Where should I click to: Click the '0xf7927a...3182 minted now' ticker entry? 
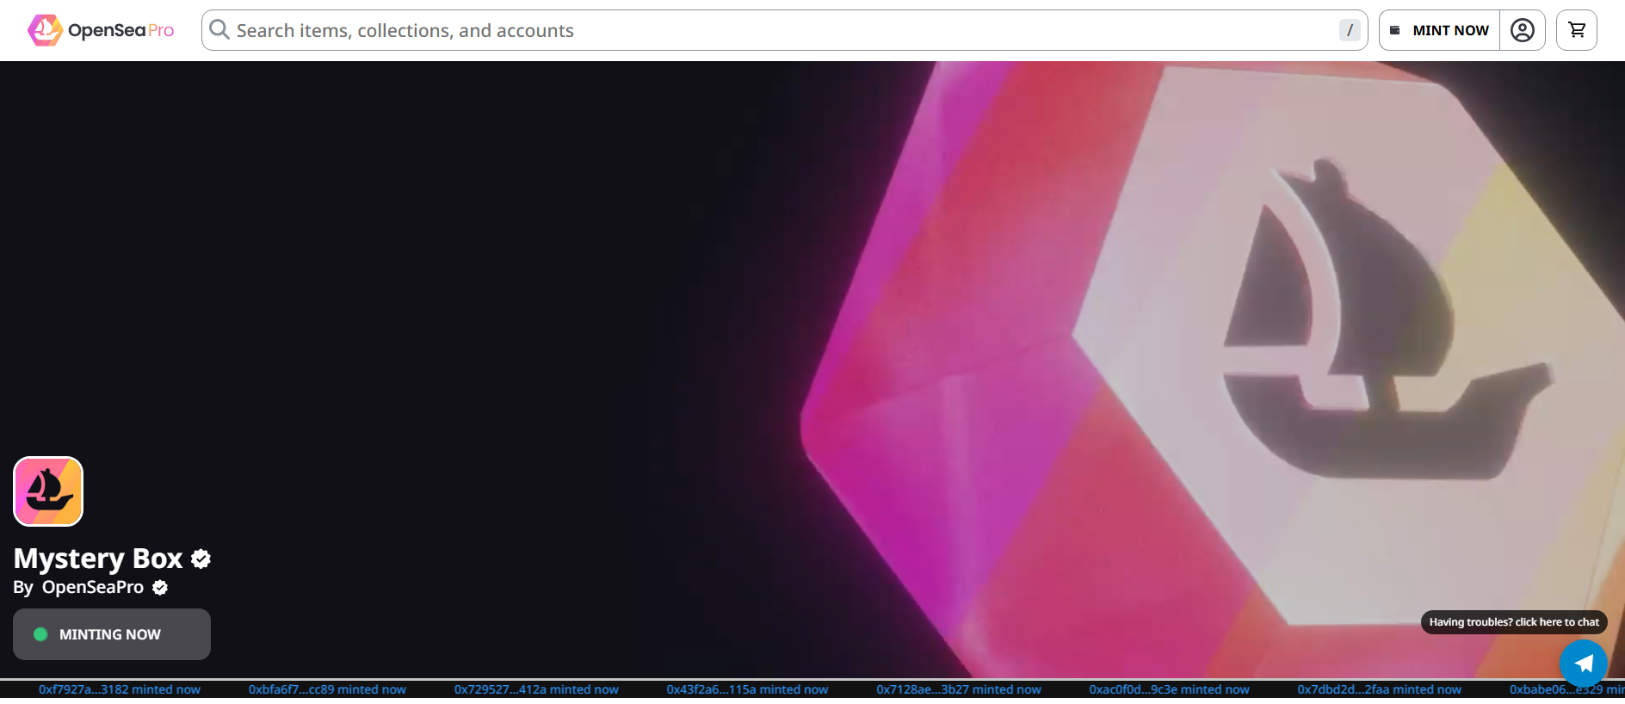pyautogui.click(x=120, y=689)
